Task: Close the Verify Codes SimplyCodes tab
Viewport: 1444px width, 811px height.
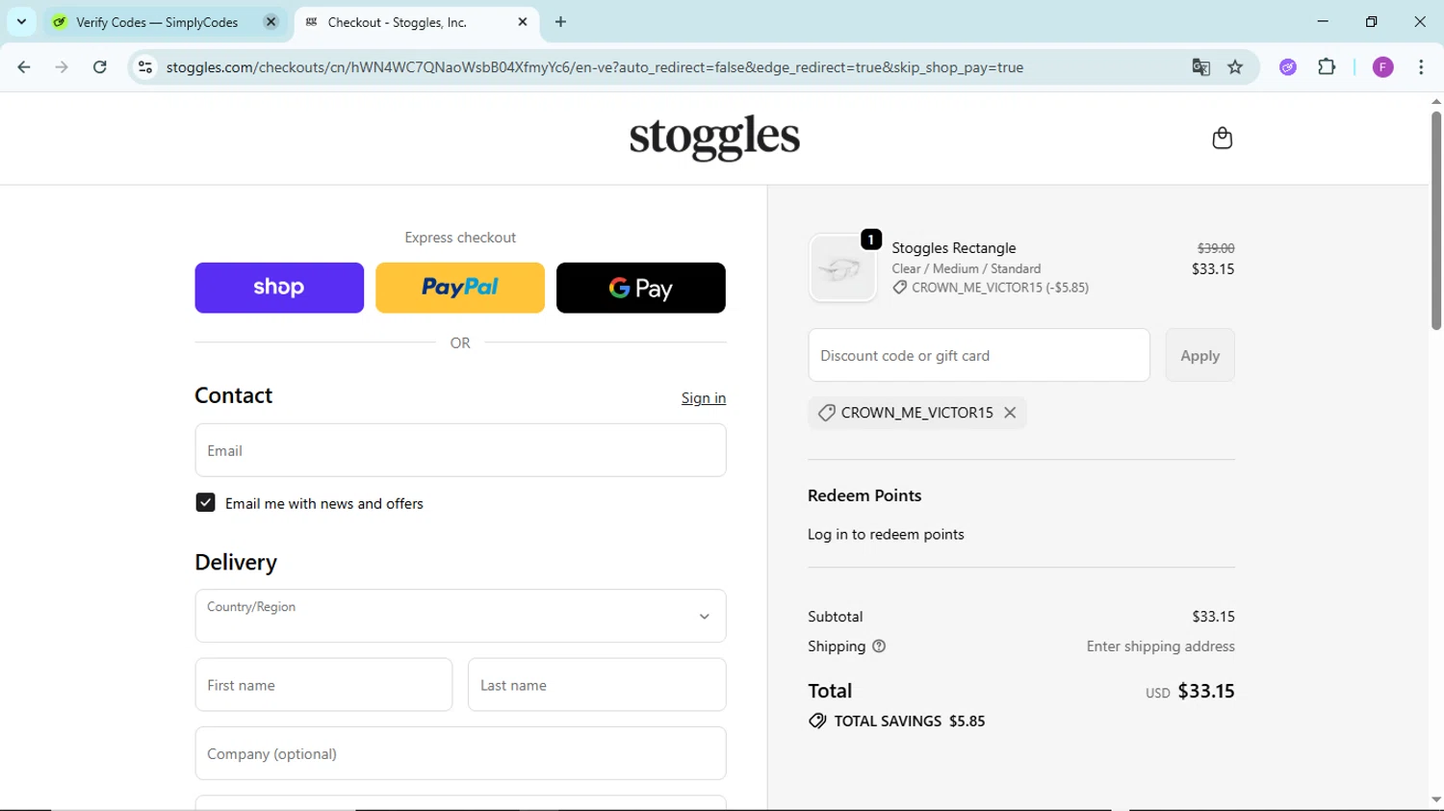Action: [x=271, y=21]
